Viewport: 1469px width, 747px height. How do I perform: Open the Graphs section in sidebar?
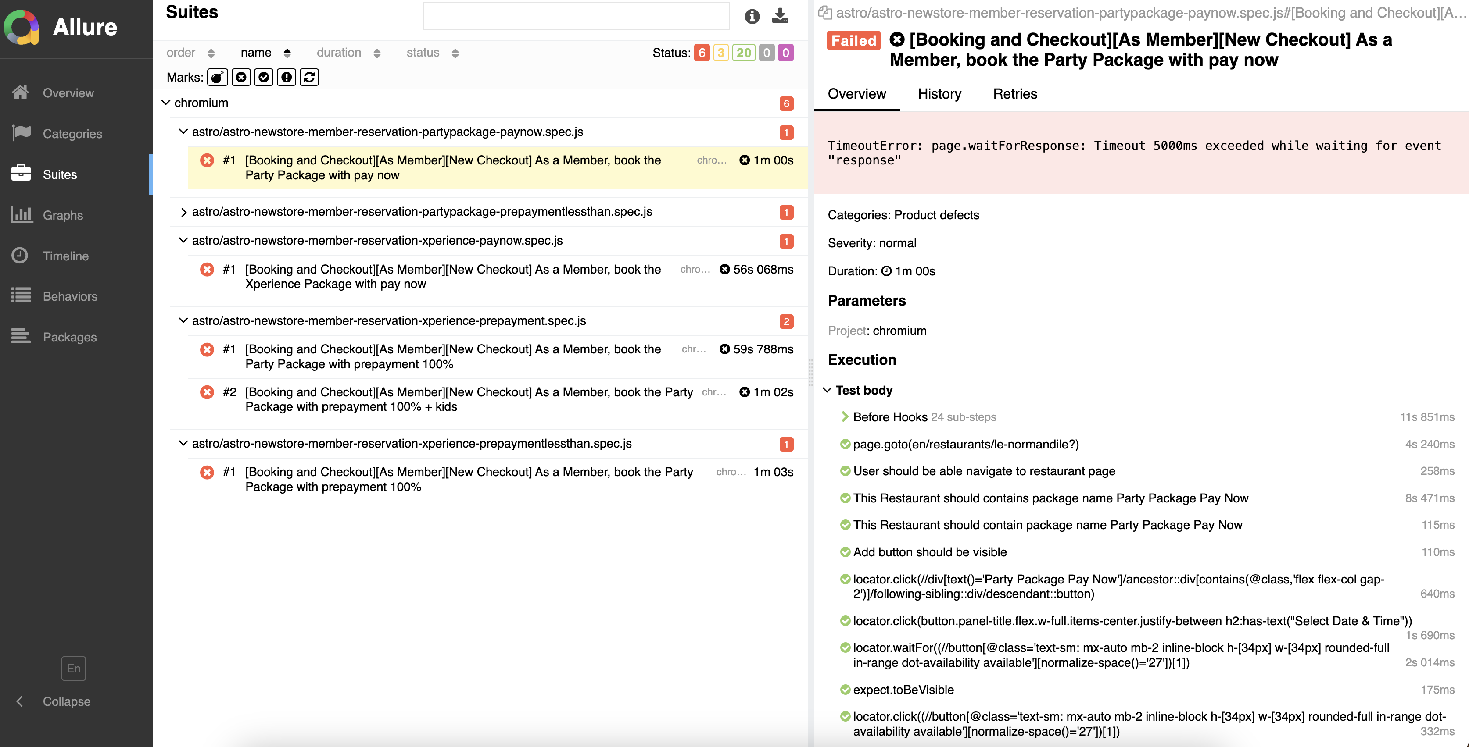tap(63, 215)
